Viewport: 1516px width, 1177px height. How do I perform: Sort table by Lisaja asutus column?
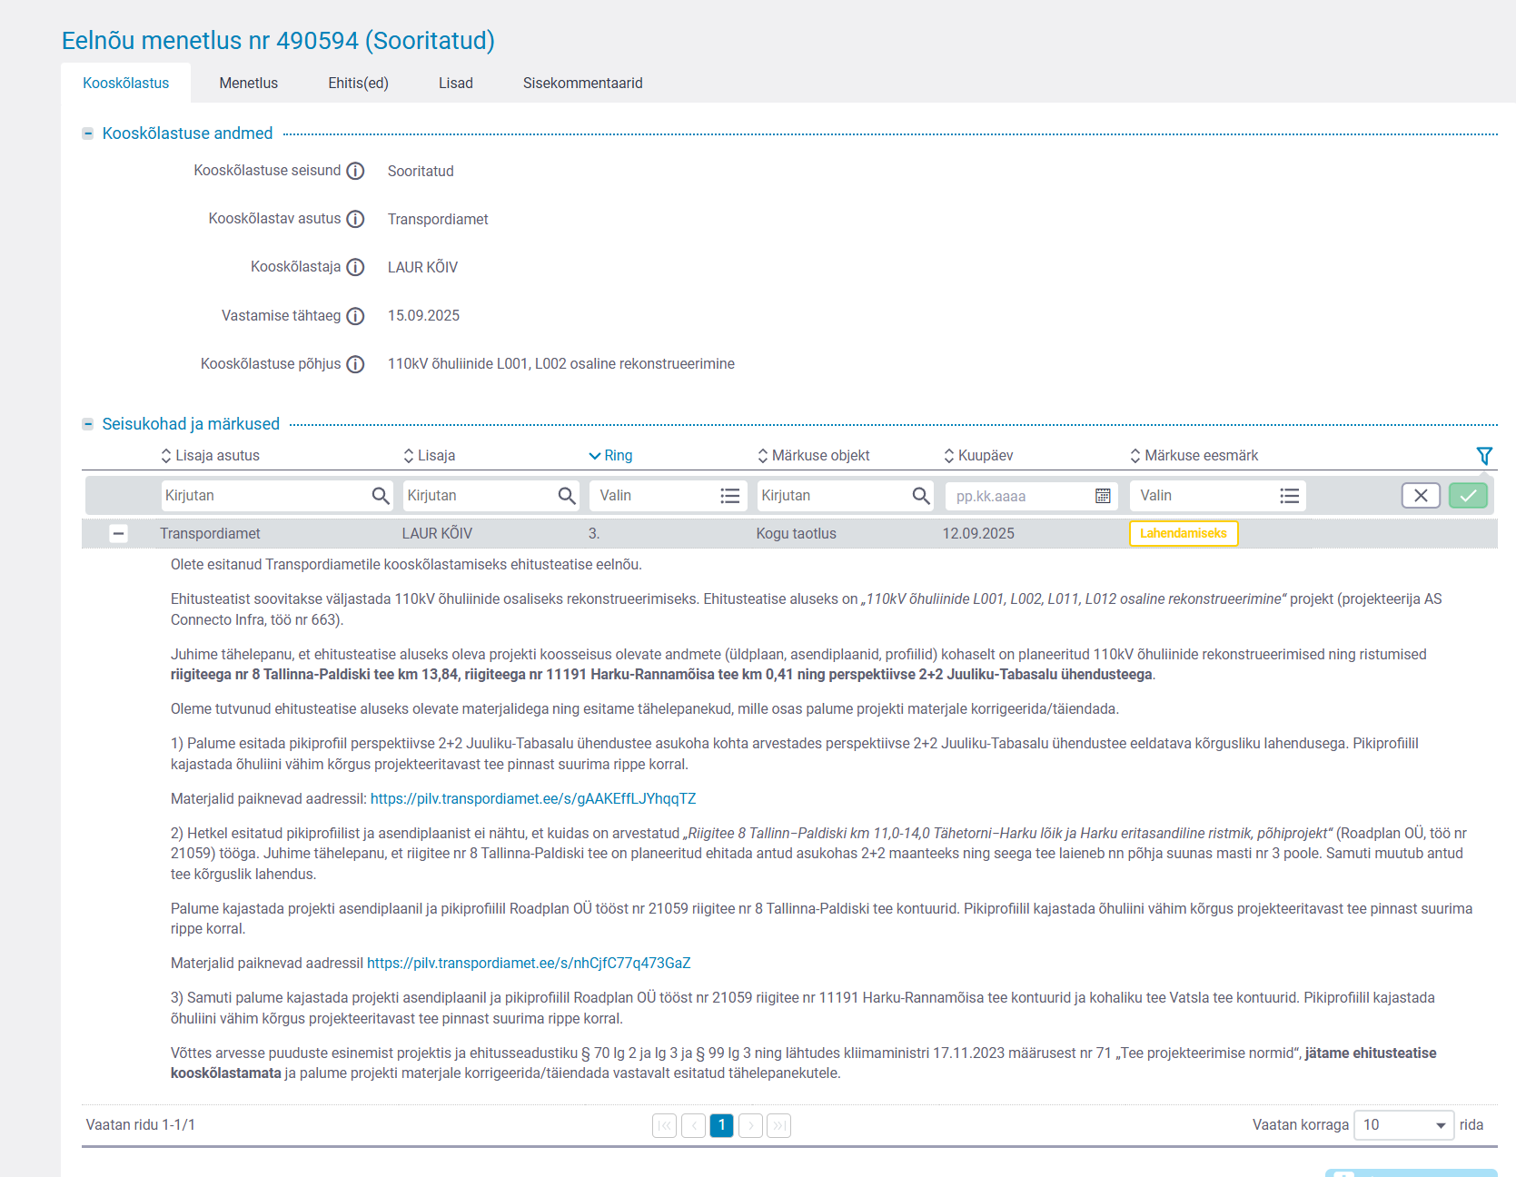210,456
